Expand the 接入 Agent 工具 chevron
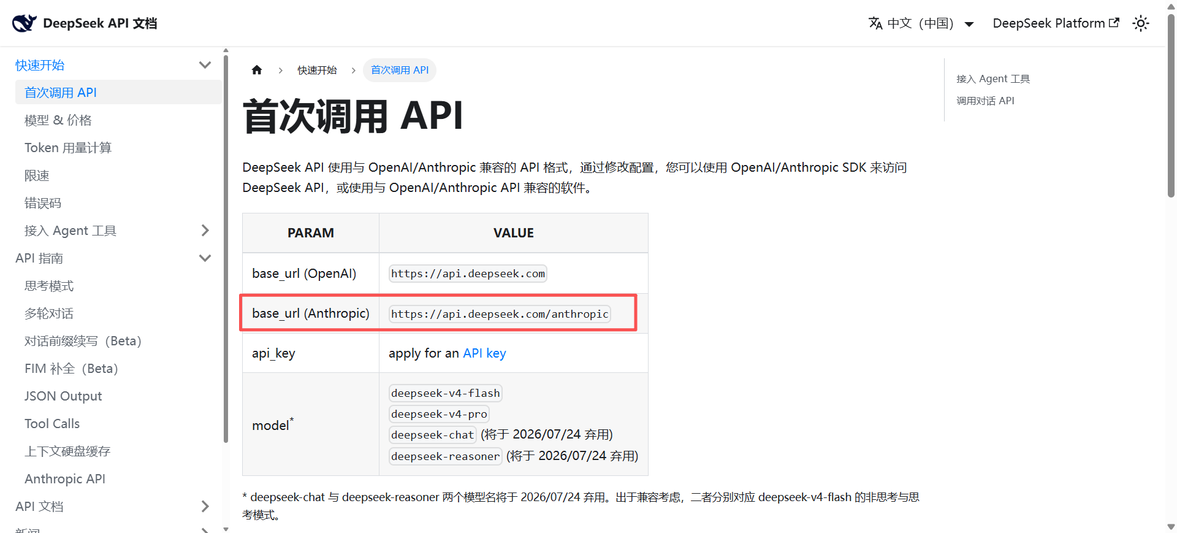Viewport: 1177px width, 533px height. (205, 231)
